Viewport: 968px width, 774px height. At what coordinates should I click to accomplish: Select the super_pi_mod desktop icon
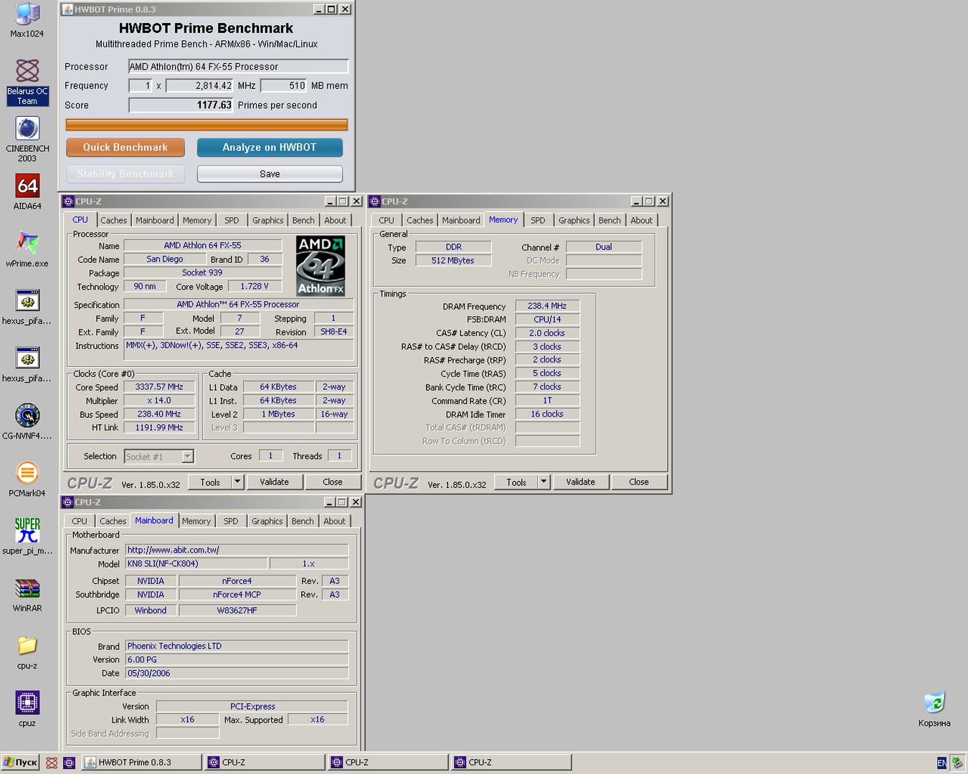(x=27, y=536)
